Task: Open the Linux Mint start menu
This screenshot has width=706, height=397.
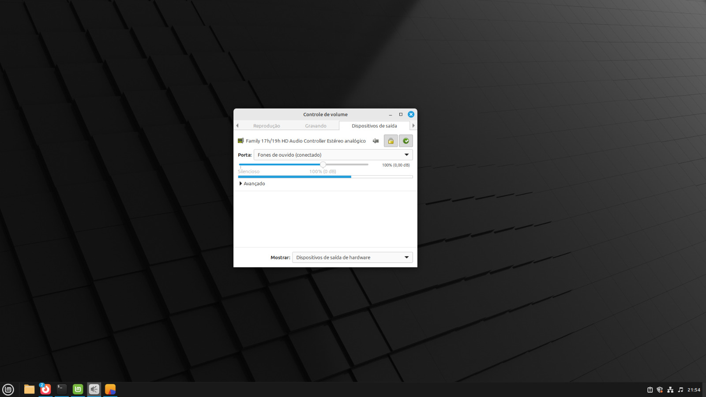Action: [8, 390]
